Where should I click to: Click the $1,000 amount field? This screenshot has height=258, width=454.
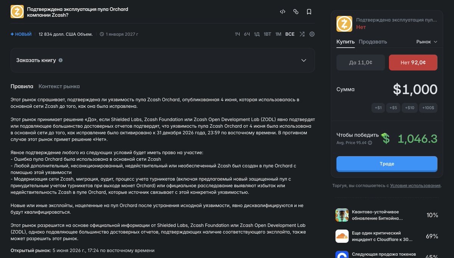click(x=415, y=89)
